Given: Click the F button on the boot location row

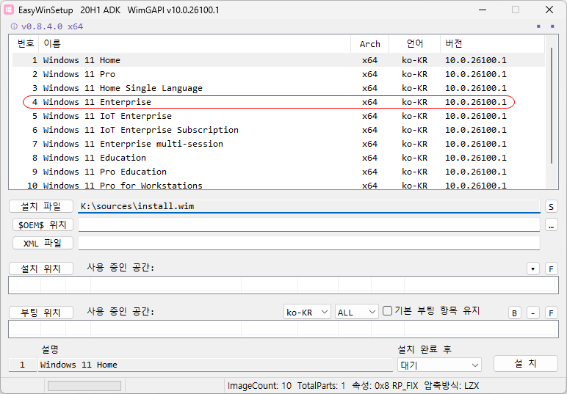Looking at the screenshot, I should pyautogui.click(x=551, y=313).
